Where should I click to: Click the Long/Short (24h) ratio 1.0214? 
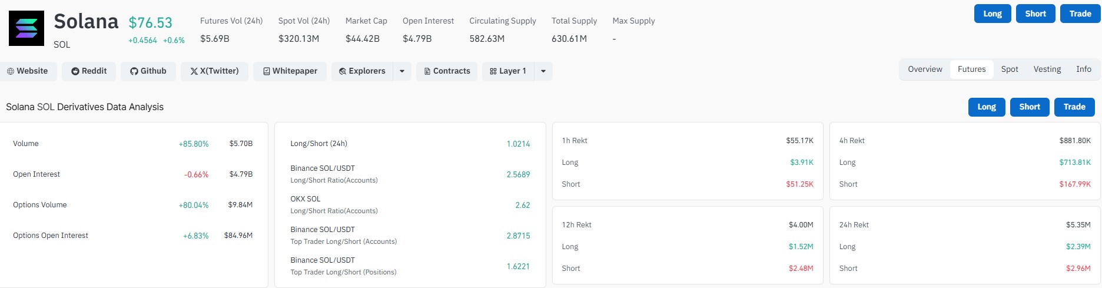(518, 144)
